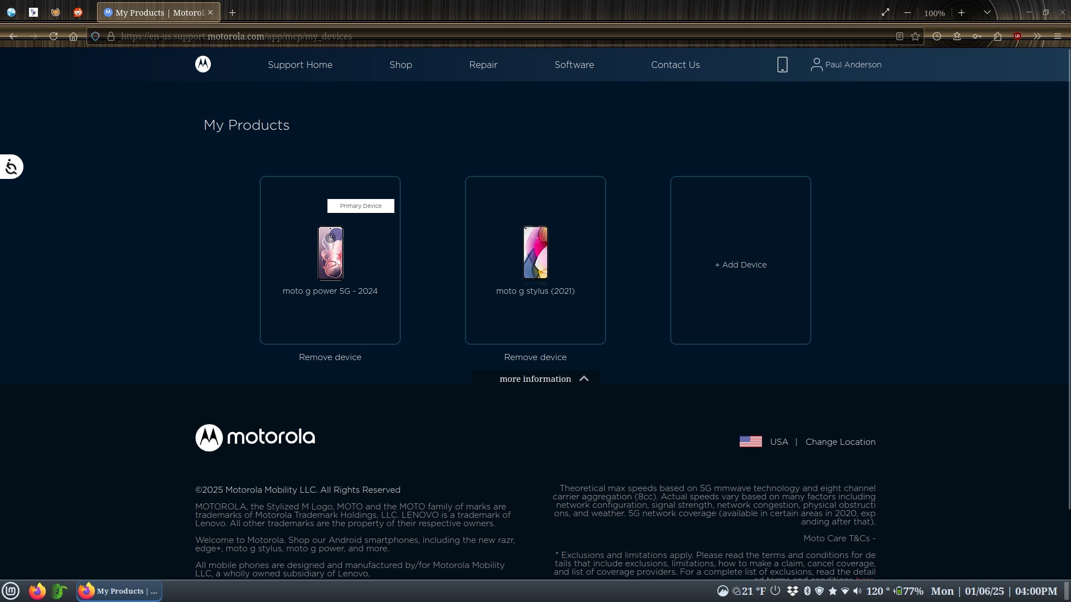Click Add Device card
The image size is (1071, 602).
tap(740, 265)
